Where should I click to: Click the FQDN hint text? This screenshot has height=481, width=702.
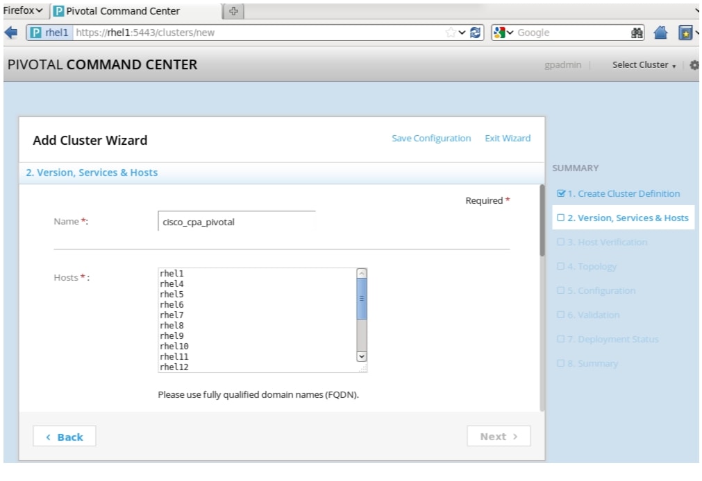(x=258, y=395)
